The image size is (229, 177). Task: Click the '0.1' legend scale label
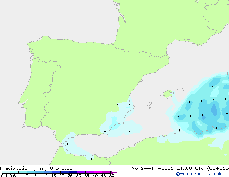tap(4, 176)
